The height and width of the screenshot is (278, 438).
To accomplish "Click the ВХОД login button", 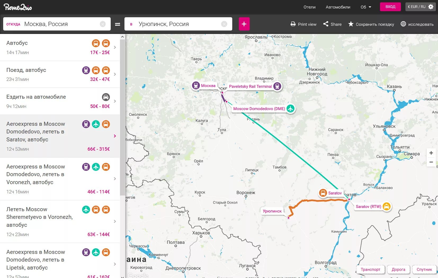I will 390,6.
